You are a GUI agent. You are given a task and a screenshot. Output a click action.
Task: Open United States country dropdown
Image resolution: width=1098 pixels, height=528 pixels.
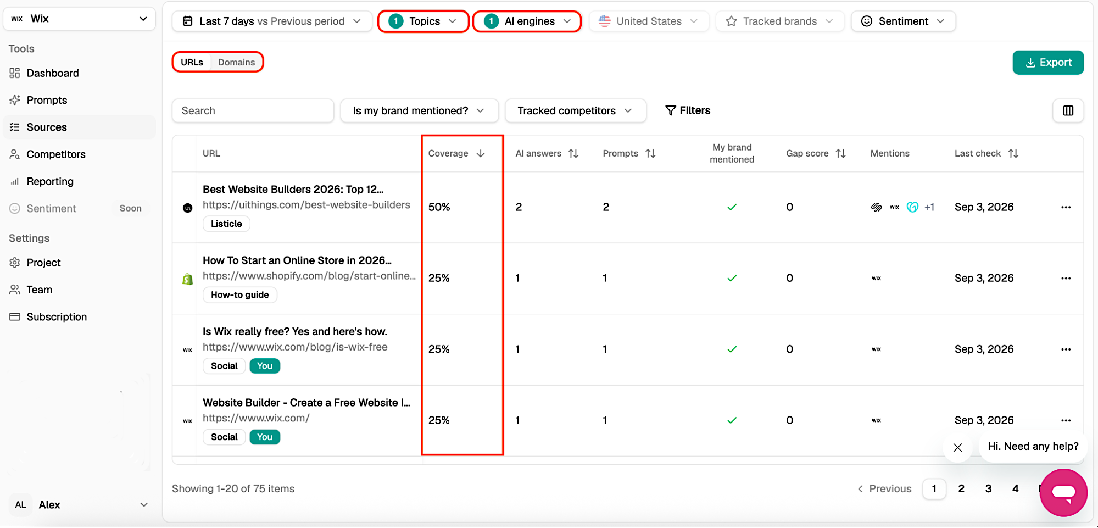pos(649,21)
